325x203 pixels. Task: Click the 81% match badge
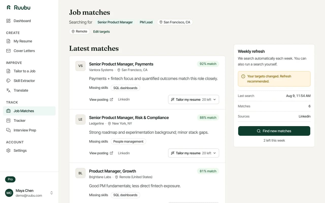point(208,171)
